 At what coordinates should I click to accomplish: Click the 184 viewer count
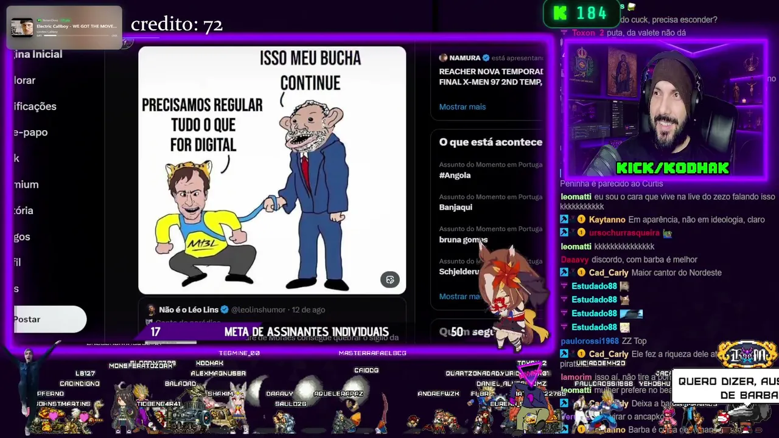pos(592,13)
